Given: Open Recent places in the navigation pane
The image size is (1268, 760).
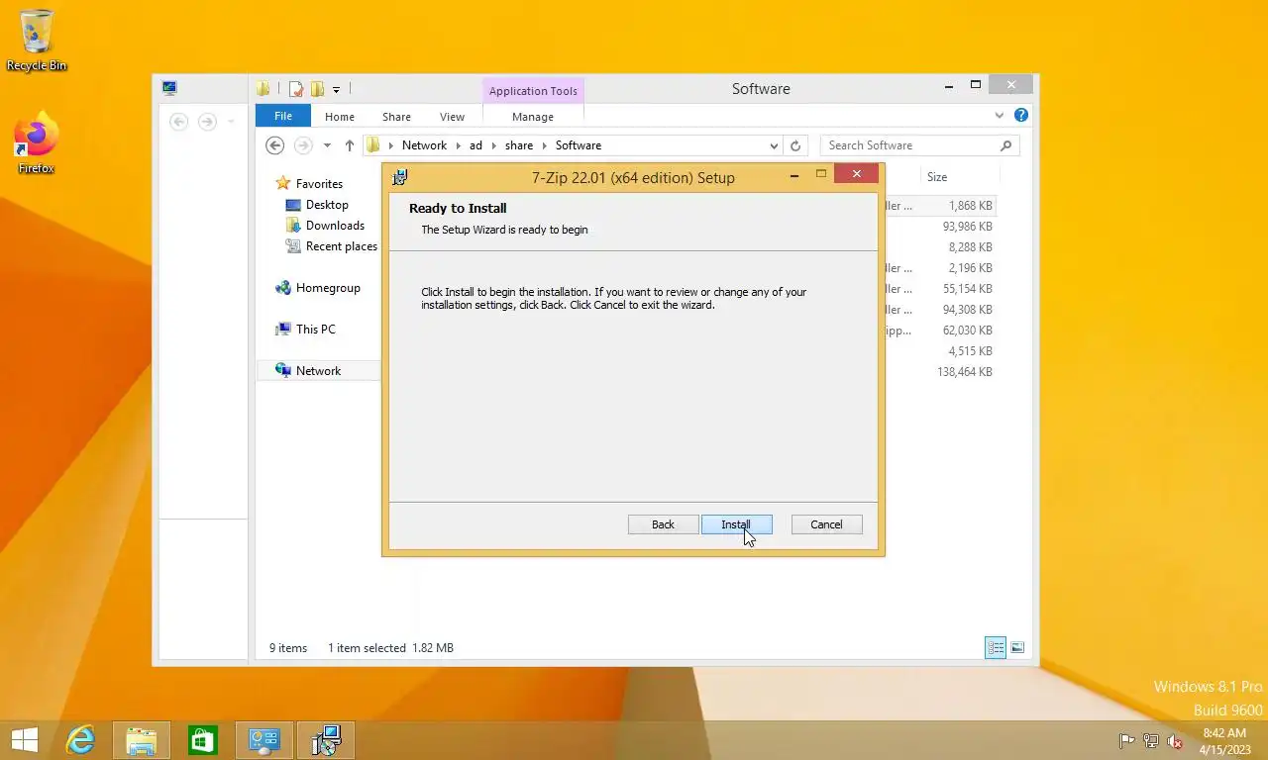Looking at the screenshot, I should 341,246.
